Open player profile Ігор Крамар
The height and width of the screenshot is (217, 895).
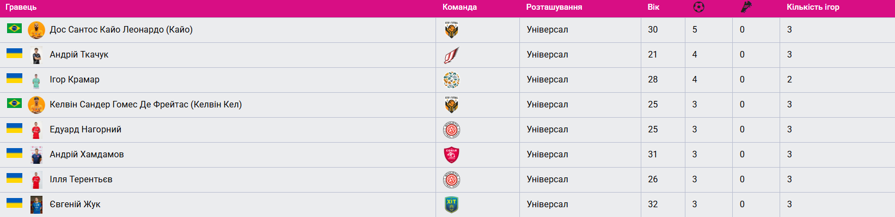(x=75, y=80)
